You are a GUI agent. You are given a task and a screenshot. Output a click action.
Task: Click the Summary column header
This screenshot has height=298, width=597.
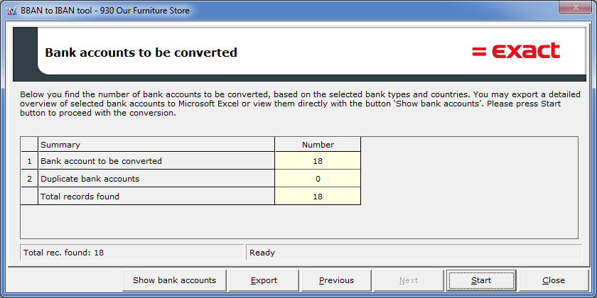coord(156,145)
